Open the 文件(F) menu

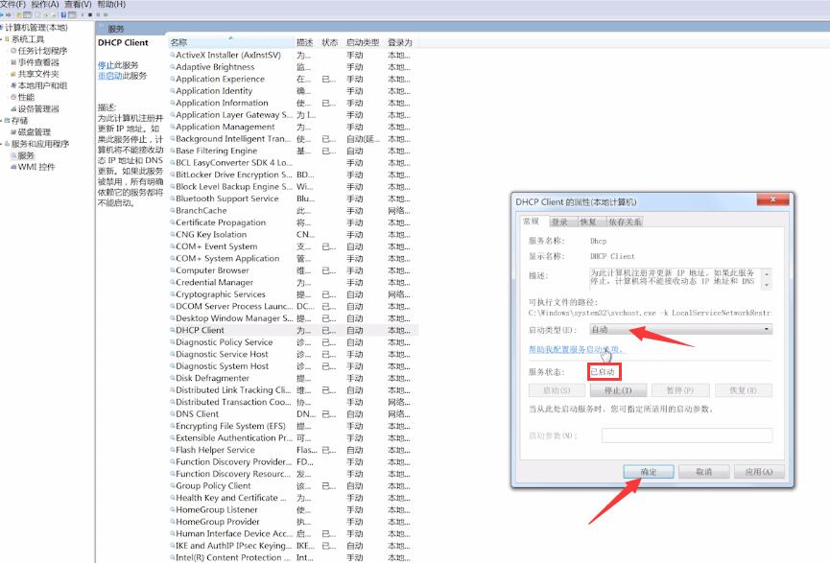pyautogui.click(x=12, y=4)
